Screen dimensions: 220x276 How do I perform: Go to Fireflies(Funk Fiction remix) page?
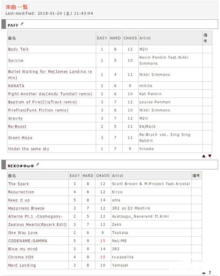tap(38, 110)
